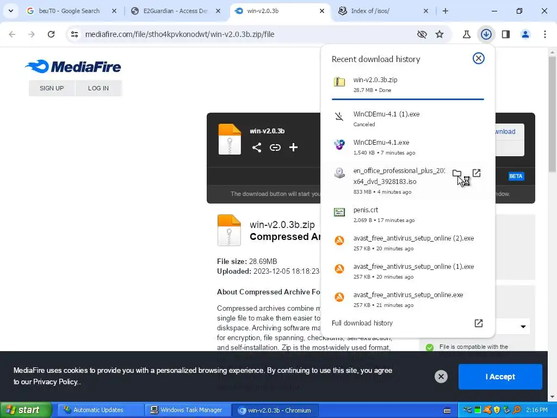557x418 pixels.
Task: Click the BETA badge
Action: pyautogui.click(x=516, y=176)
